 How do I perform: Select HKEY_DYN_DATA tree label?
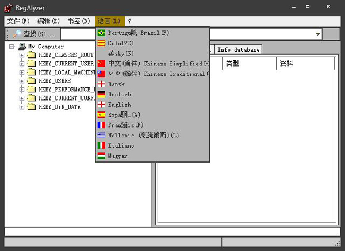pos(60,107)
